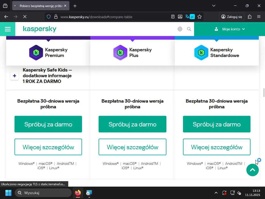Click Zaloguj się account button
The height and width of the screenshot is (199, 265).
click(232, 17)
